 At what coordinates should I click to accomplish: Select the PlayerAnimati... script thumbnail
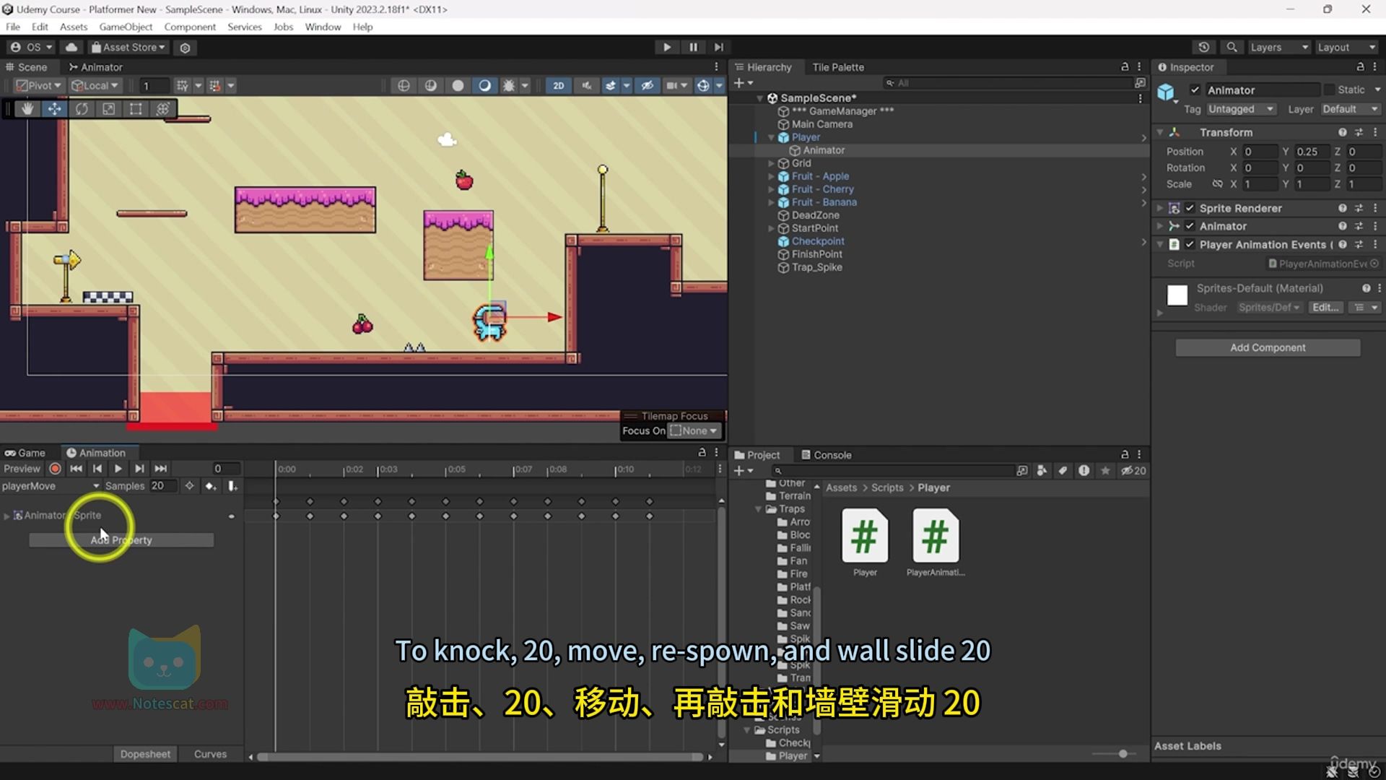(x=936, y=535)
